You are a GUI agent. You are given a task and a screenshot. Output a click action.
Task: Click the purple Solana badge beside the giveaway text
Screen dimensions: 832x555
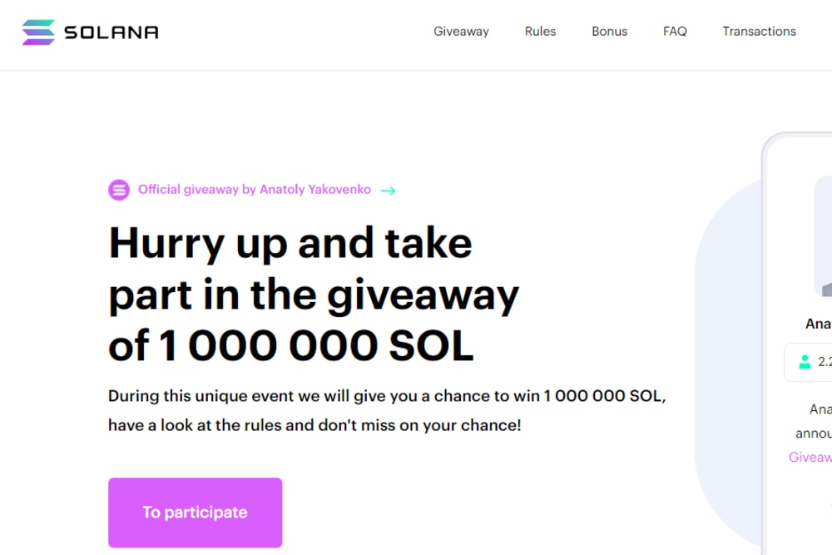pos(119,190)
